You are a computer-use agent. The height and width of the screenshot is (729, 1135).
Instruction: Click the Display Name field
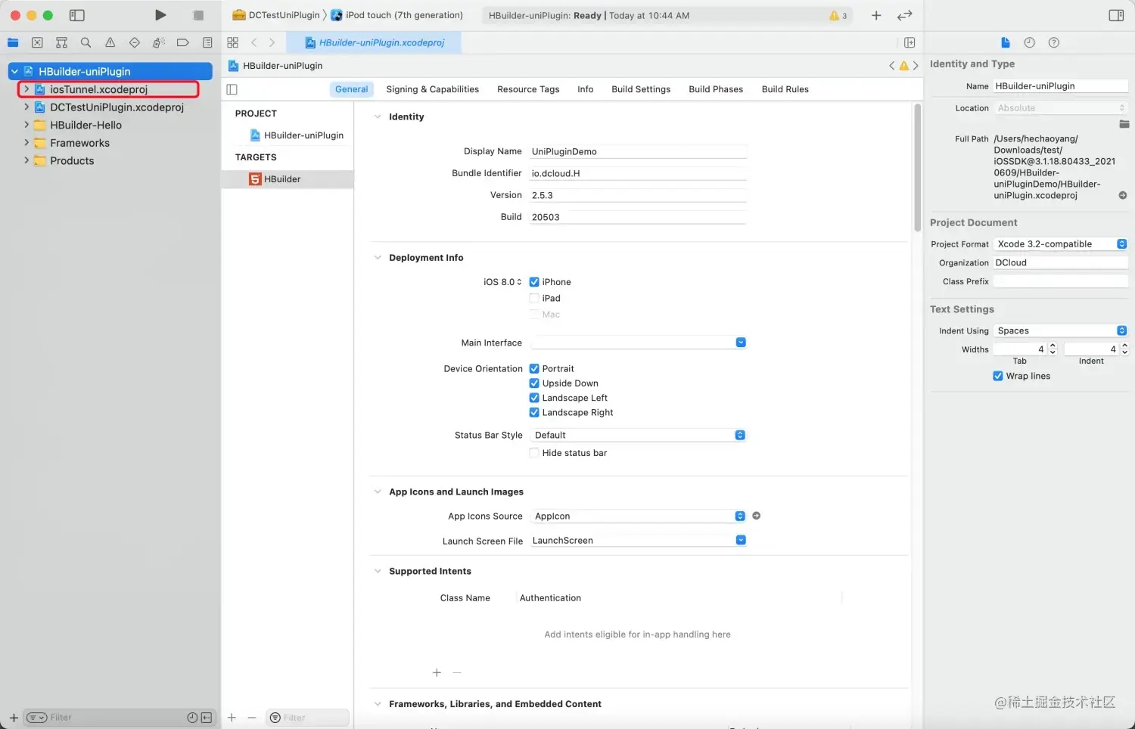(x=638, y=151)
